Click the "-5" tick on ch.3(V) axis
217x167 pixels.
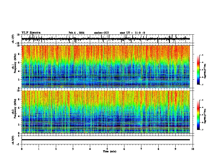pyautogui.click(x=18, y=144)
